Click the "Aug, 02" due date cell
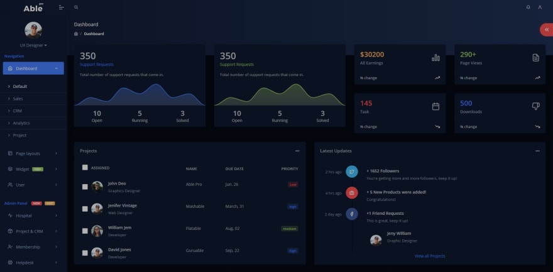This screenshot has height=272, width=553. click(x=233, y=229)
